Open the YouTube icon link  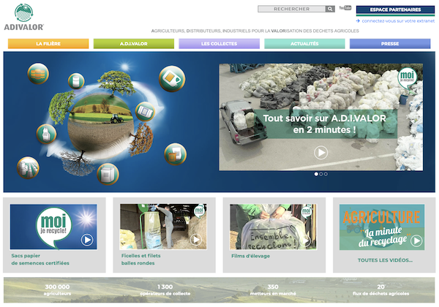345,8
